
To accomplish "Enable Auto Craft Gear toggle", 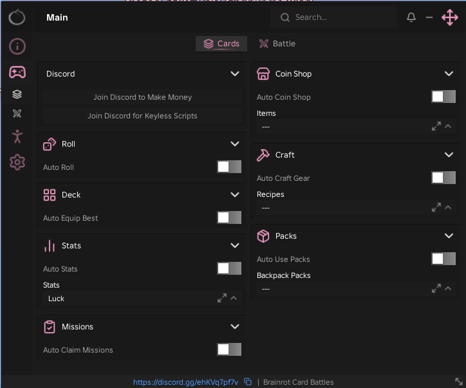I will [x=443, y=178].
